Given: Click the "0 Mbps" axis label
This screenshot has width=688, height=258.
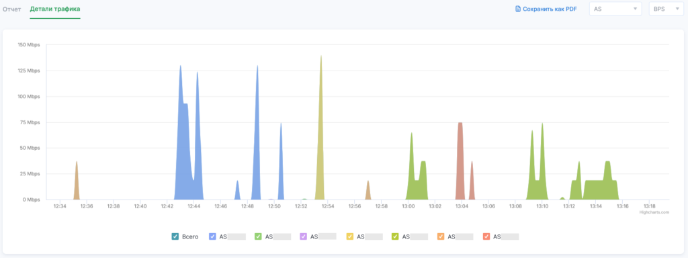Looking at the screenshot, I should click(x=31, y=200).
